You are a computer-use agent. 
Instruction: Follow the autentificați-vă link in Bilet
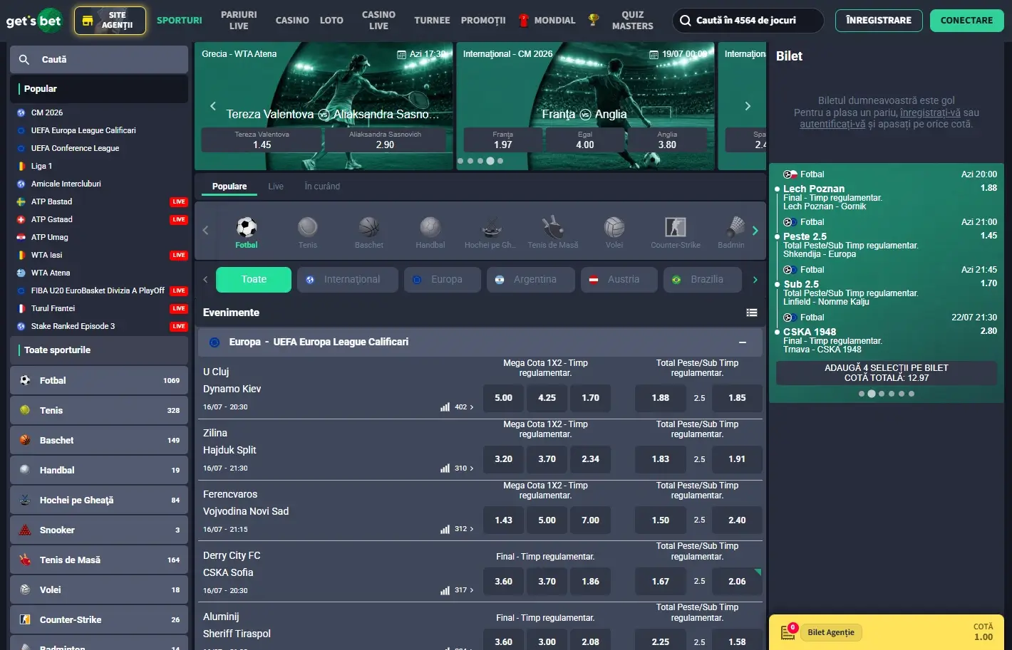pyautogui.click(x=832, y=124)
